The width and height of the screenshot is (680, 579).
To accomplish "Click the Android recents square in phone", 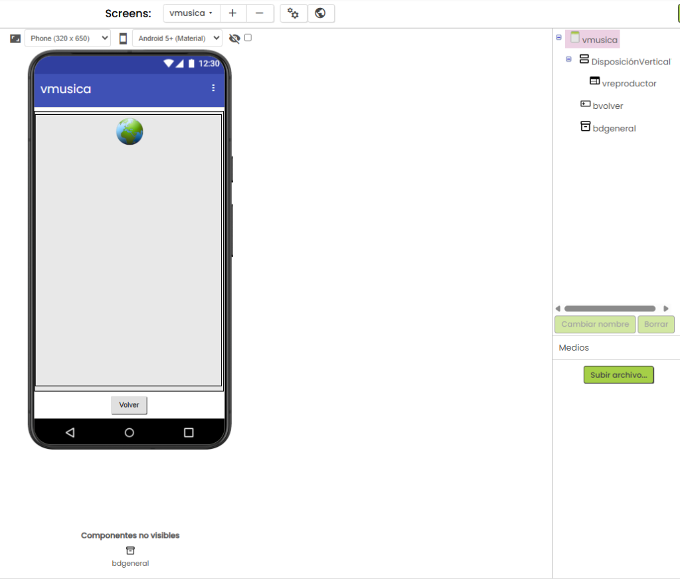I will (189, 432).
